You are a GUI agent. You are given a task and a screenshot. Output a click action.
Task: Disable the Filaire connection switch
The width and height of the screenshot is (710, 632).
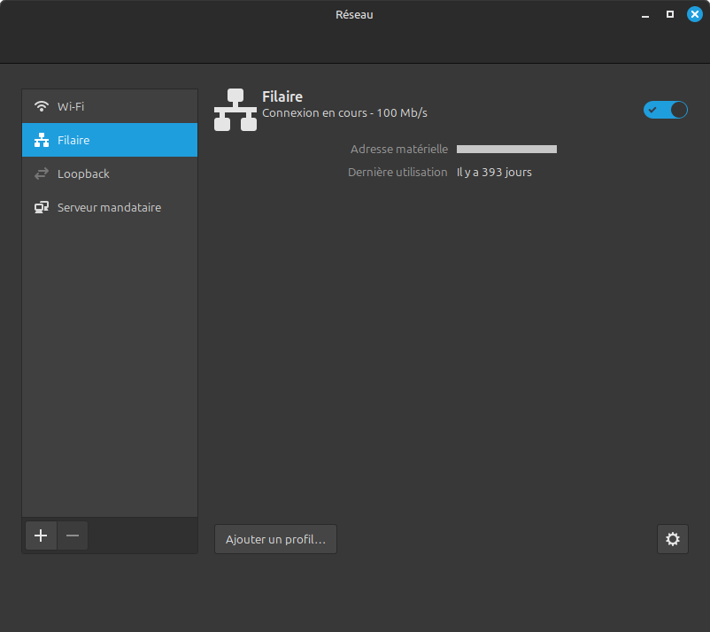[x=666, y=110]
